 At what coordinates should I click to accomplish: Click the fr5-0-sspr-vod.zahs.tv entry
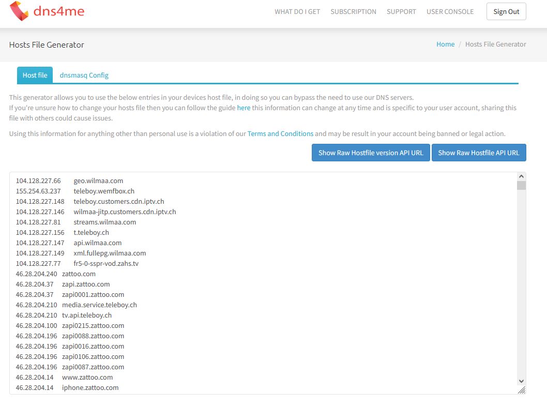[105, 264]
